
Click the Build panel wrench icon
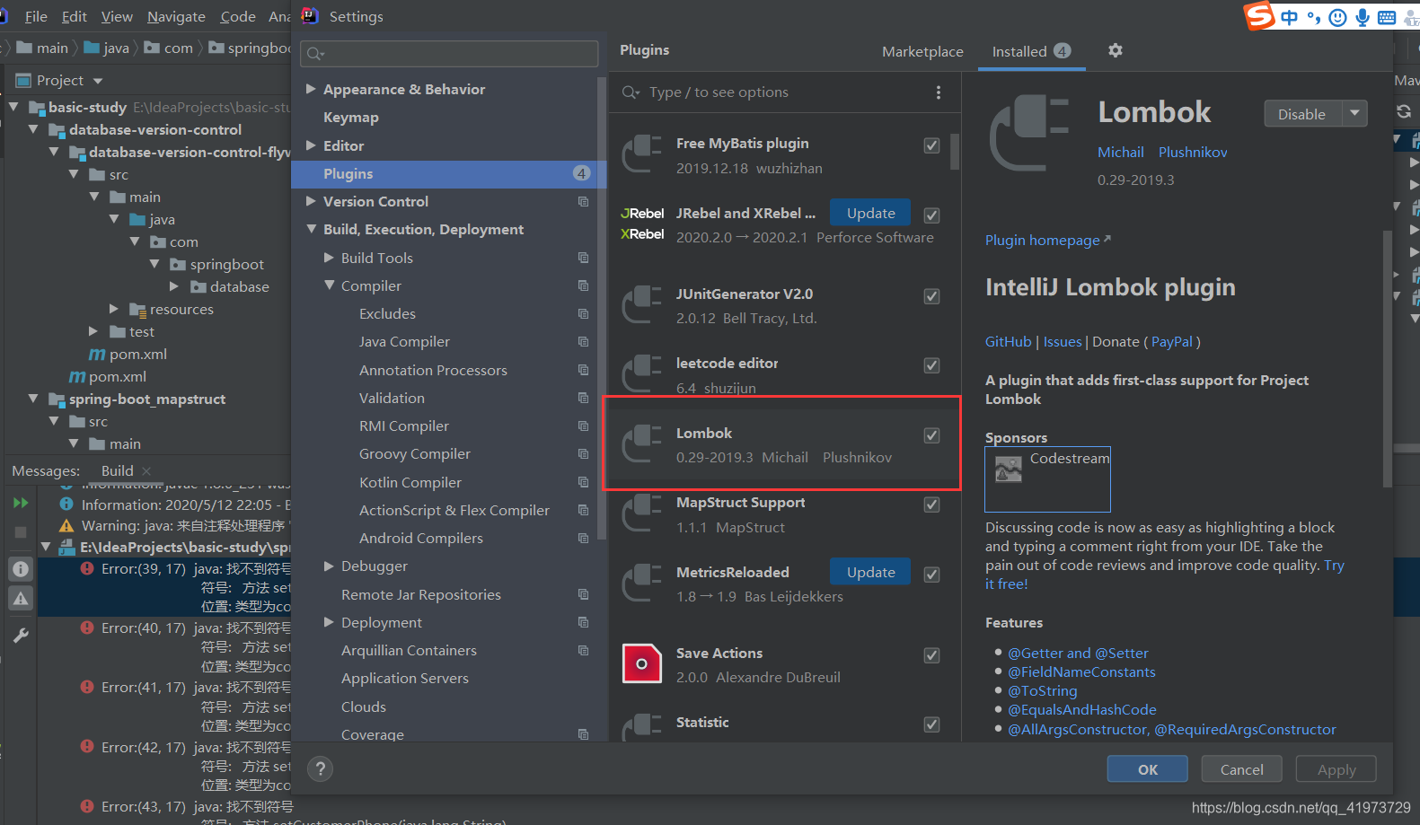(21, 635)
